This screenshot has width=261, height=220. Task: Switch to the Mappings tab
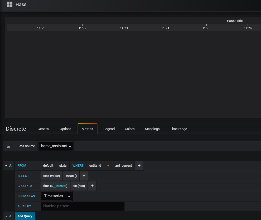(152, 129)
